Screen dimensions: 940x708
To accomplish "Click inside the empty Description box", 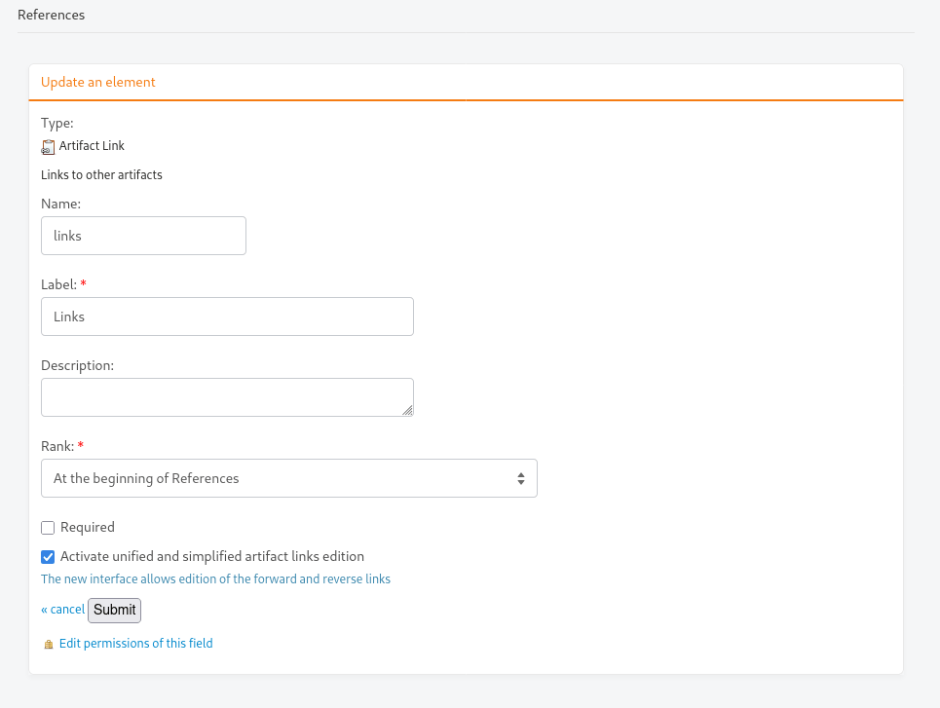I will (x=227, y=397).
